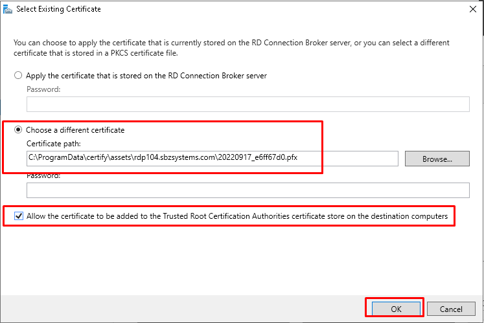This screenshot has height=323, width=484.
Task: Click the greyed-out Password field under Apply option
Action: pyautogui.click(x=248, y=104)
